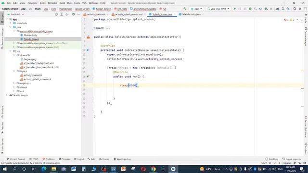The height and width of the screenshot is (173, 308).
Task: Click the error count indicator in editor
Action: (286, 20)
